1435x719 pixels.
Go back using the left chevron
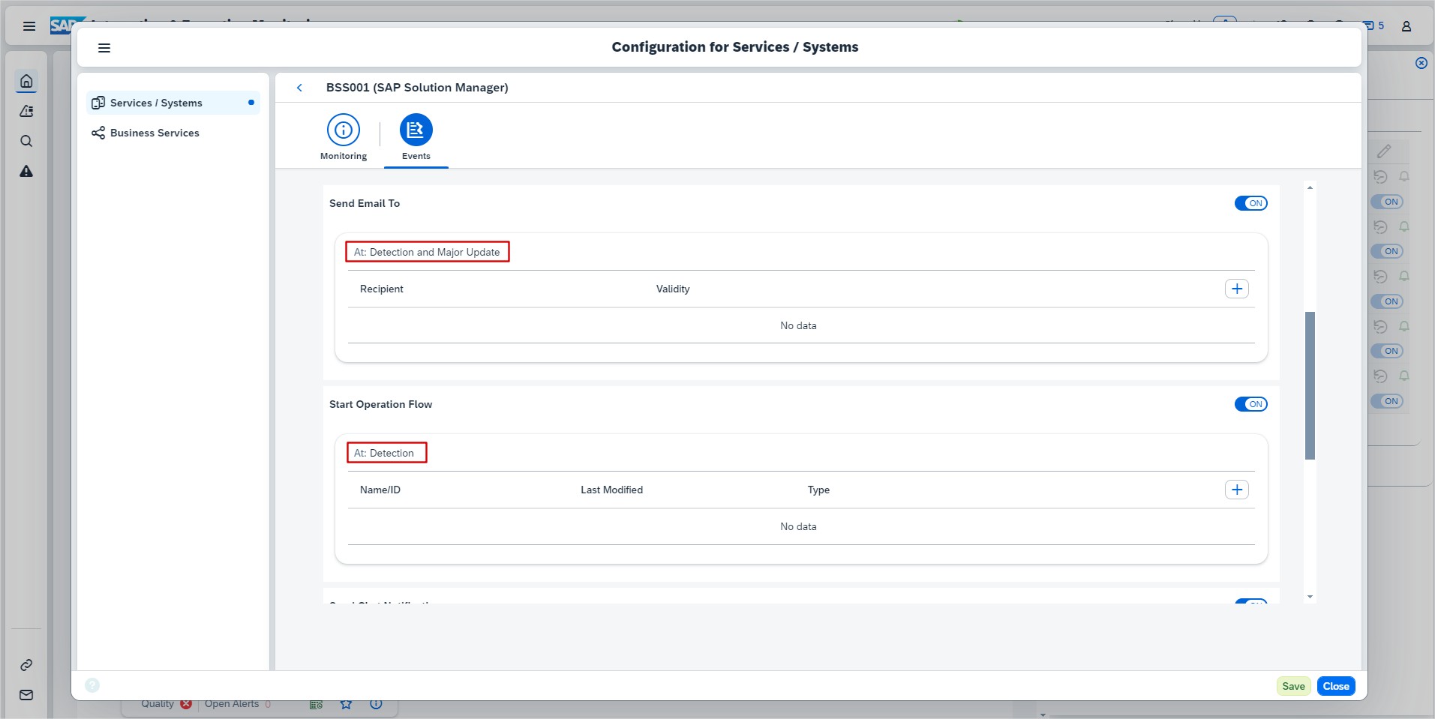pos(299,88)
